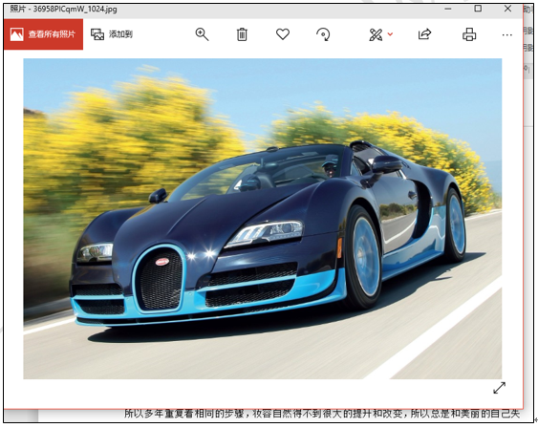Click the photos icon in red button
Screen dimensions: 538x428
(17, 34)
